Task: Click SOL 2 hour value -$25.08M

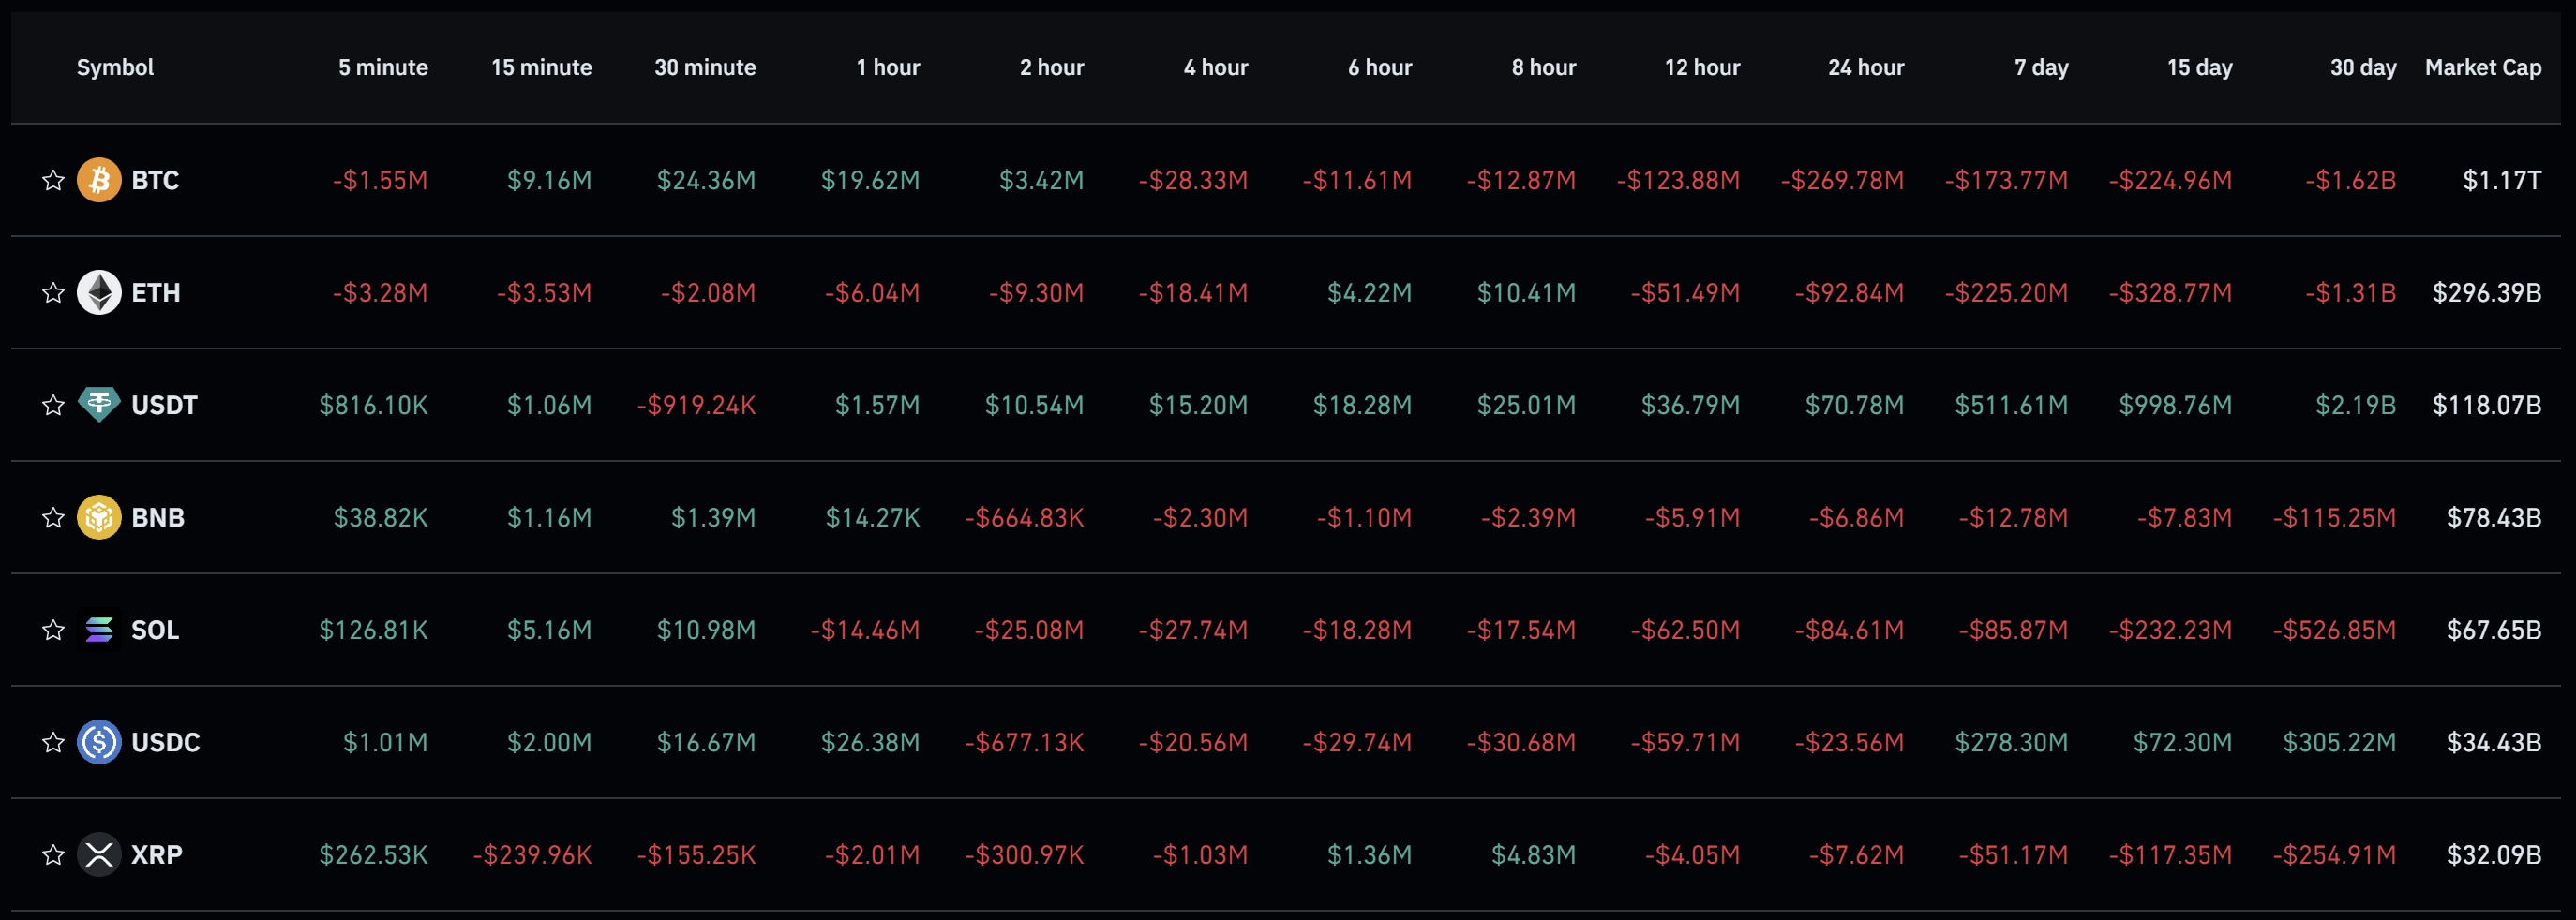Action: pyautogui.click(x=1029, y=630)
